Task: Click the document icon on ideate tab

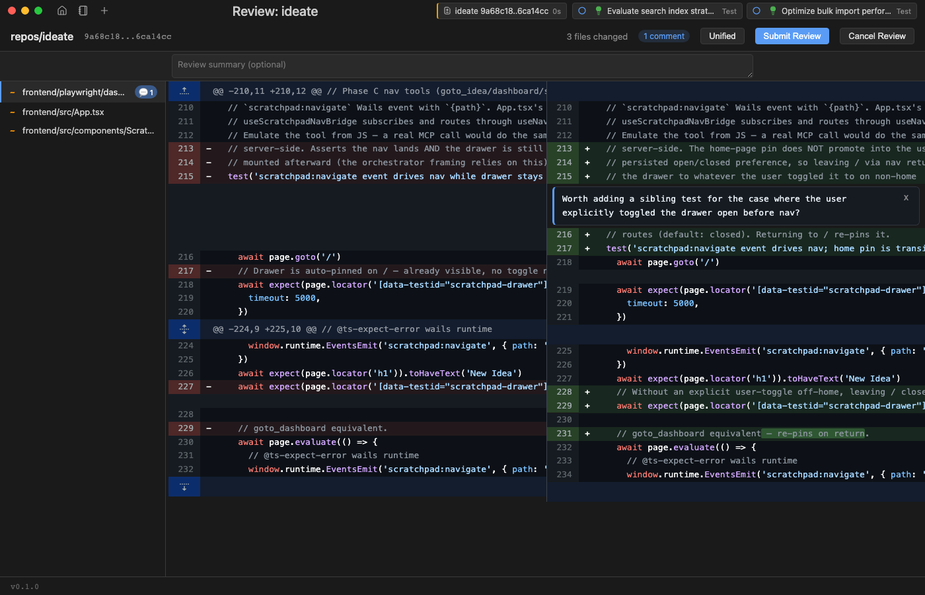Action: click(447, 11)
